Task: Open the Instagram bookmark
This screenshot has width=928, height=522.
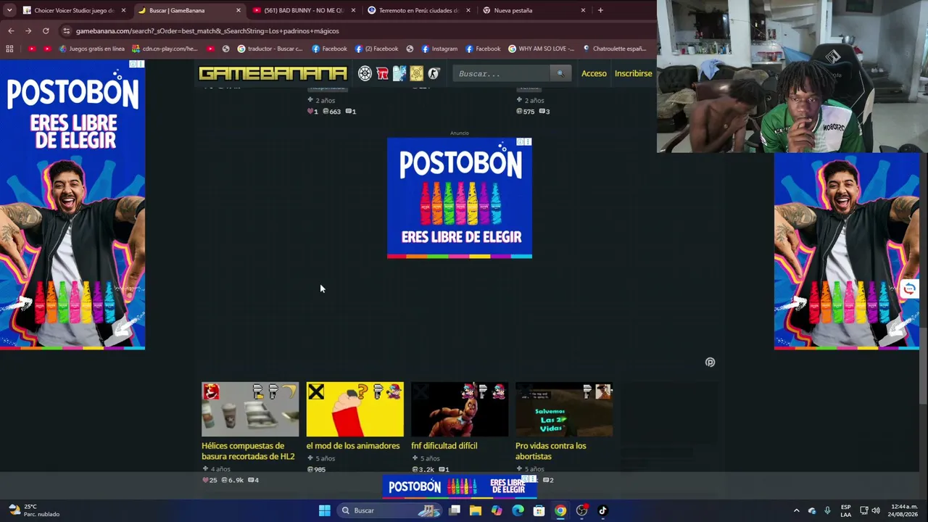Action: [x=439, y=49]
